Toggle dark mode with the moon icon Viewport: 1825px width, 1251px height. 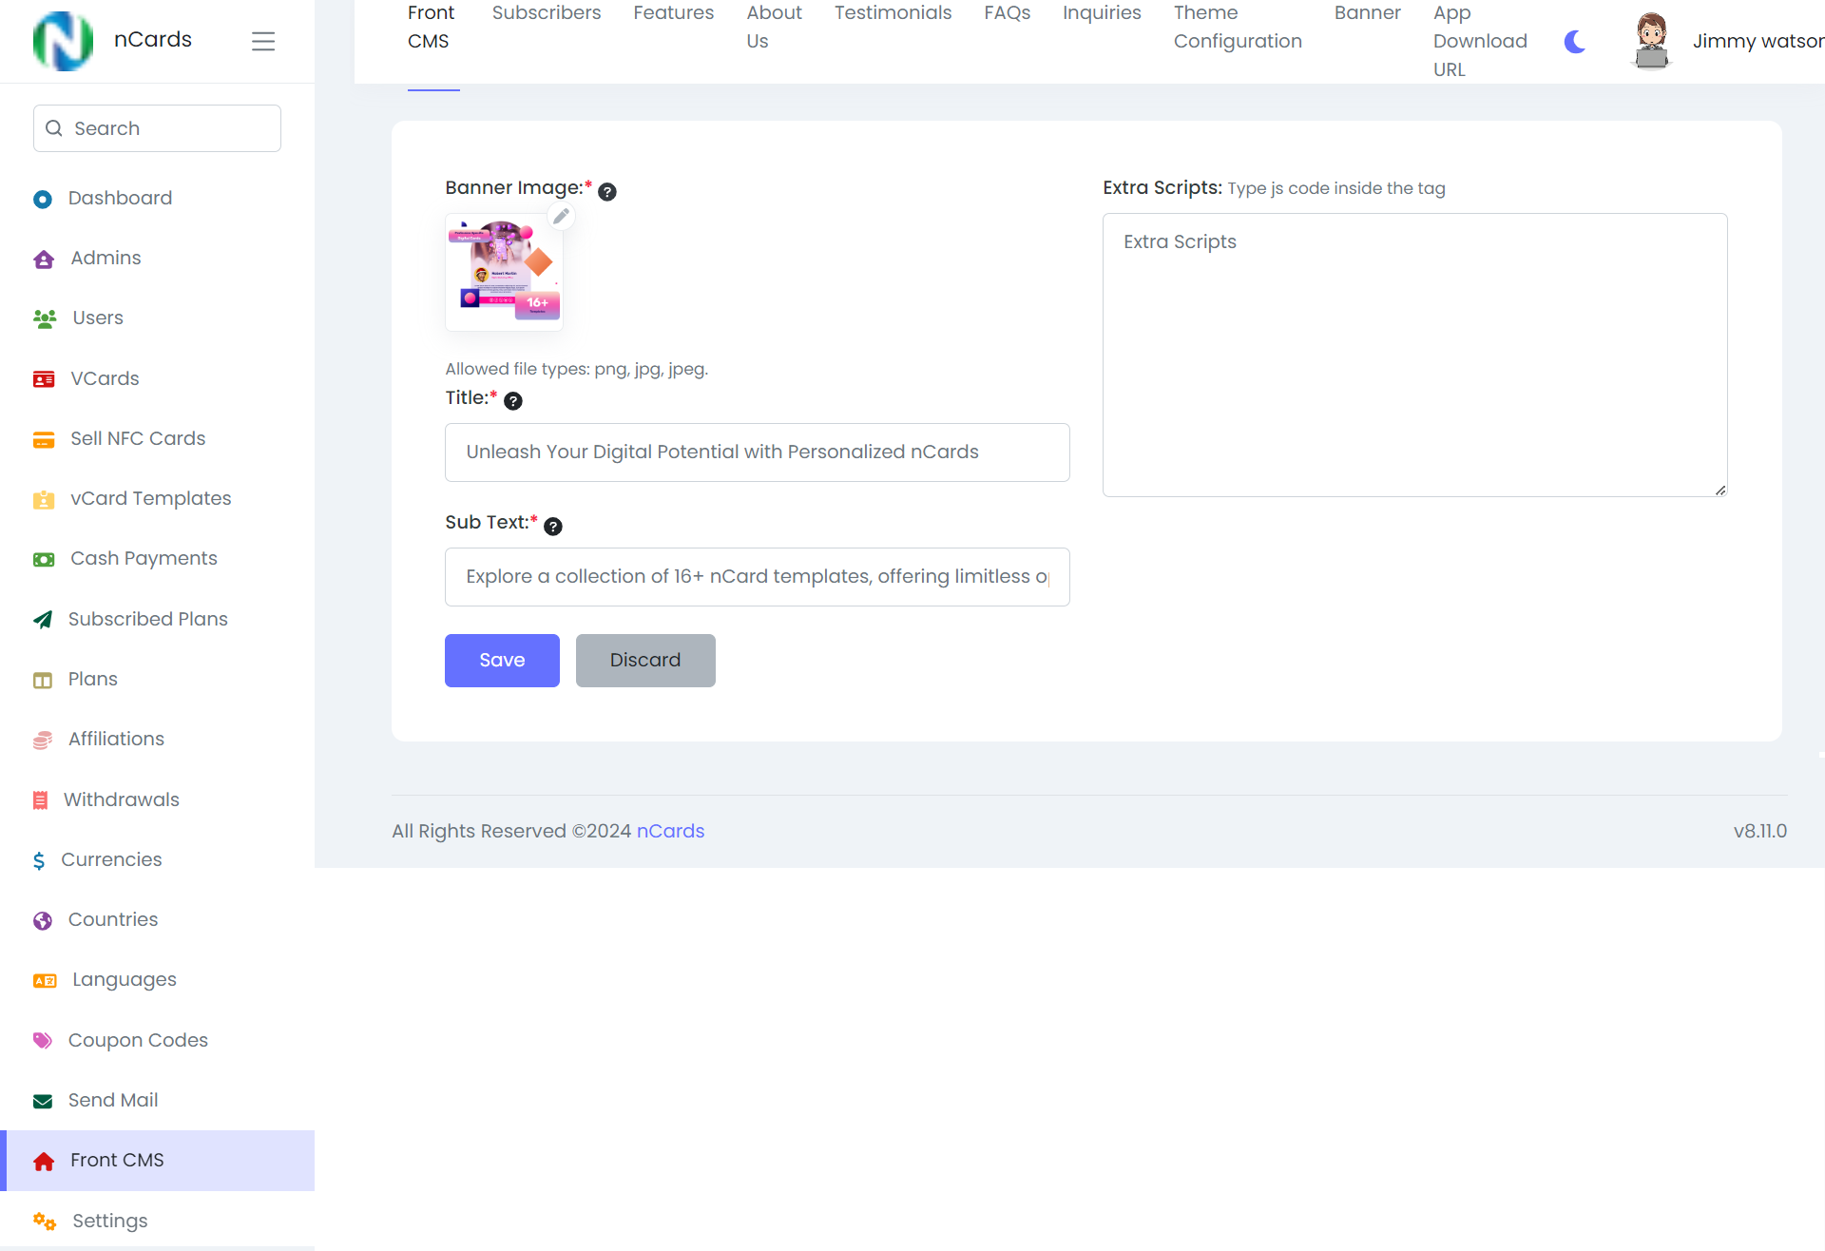point(1574,41)
